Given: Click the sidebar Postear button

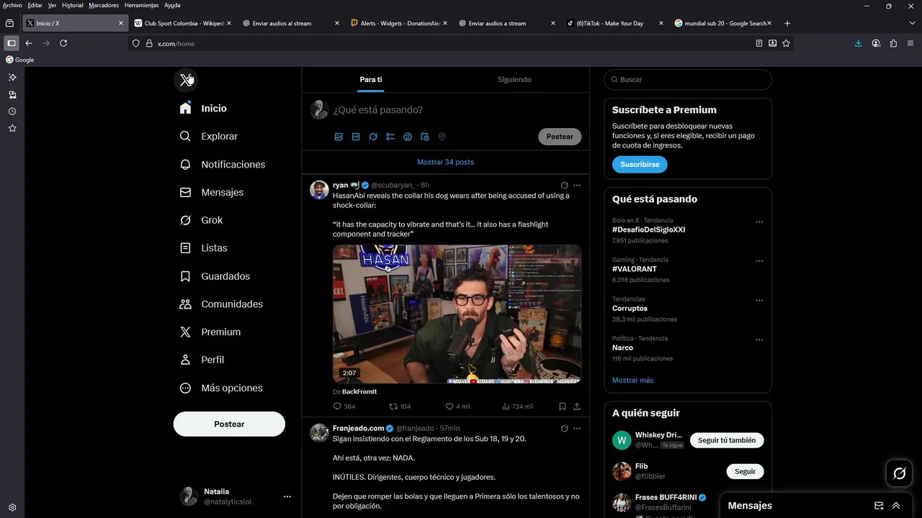Looking at the screenshot, I should tap(229, 424).
